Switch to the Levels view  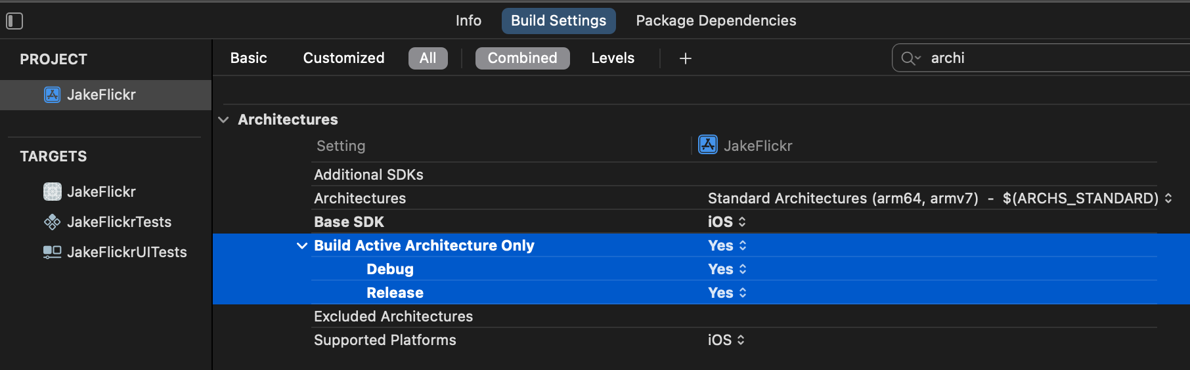click(612, 58)
